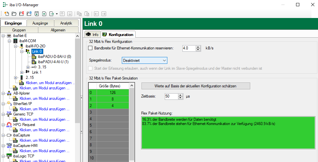Switch to the Gruppen tab

point(19,30)
